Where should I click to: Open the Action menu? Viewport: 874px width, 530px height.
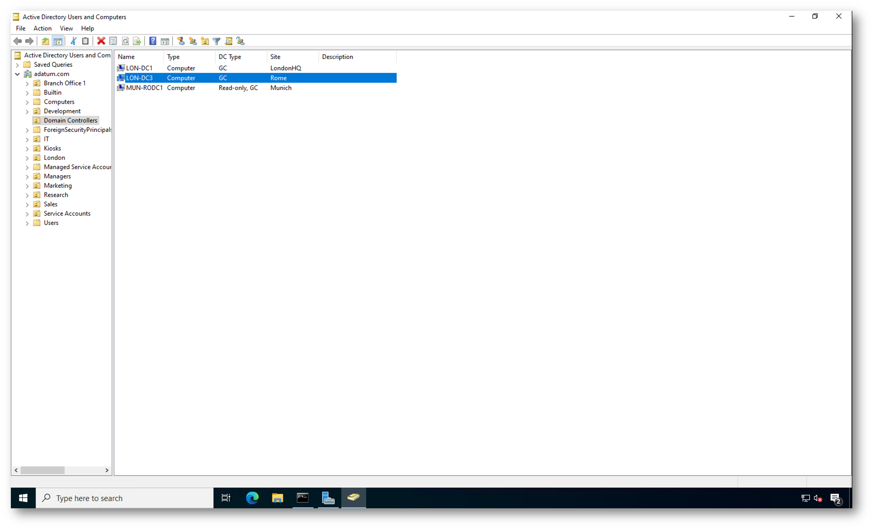coord(42,28)
